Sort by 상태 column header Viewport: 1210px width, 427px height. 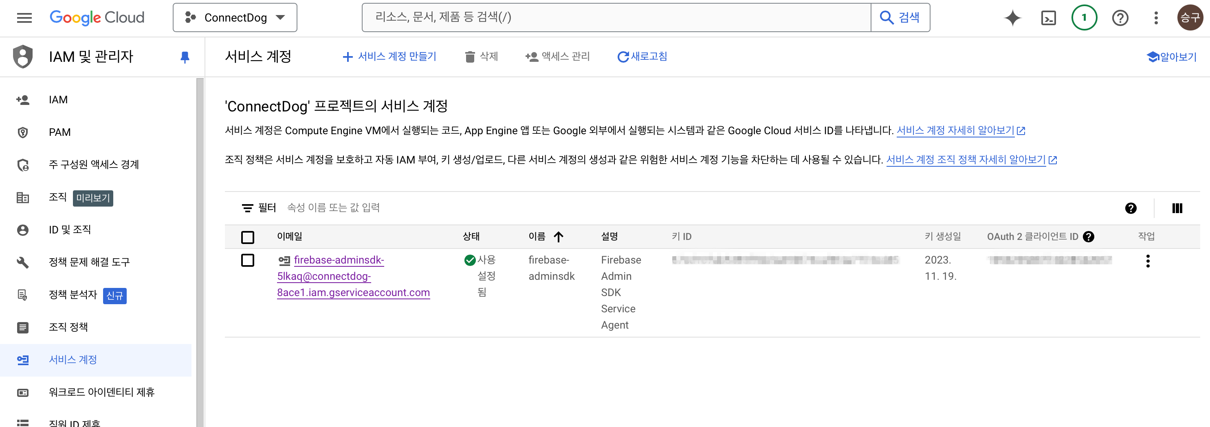(x=471, y=236)
